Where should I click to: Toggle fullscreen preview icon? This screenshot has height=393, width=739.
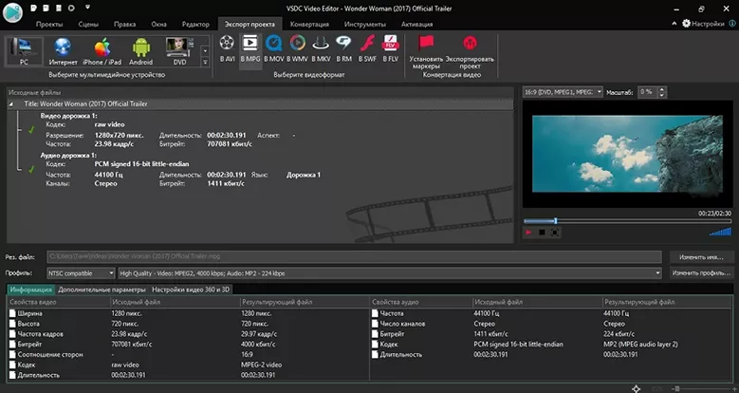(x=555, y=233)
